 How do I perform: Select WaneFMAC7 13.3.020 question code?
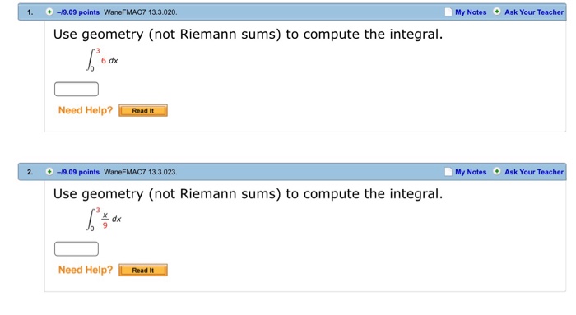pos(141,12)
